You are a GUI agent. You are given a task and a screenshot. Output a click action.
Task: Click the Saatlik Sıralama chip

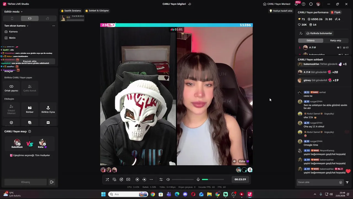coord(71,11)
